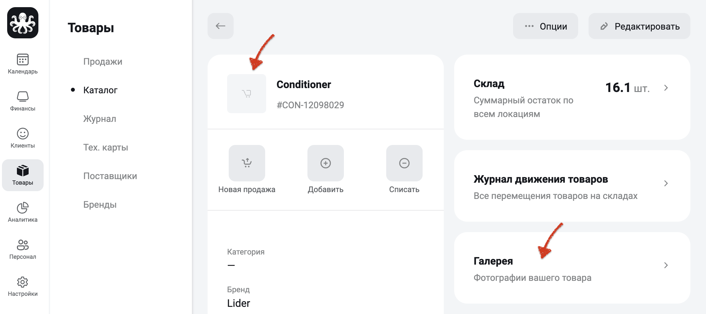The image size is (706, 314).
Task: Click the Новая продажа cart icon
Action: click(x=247, y=163)
